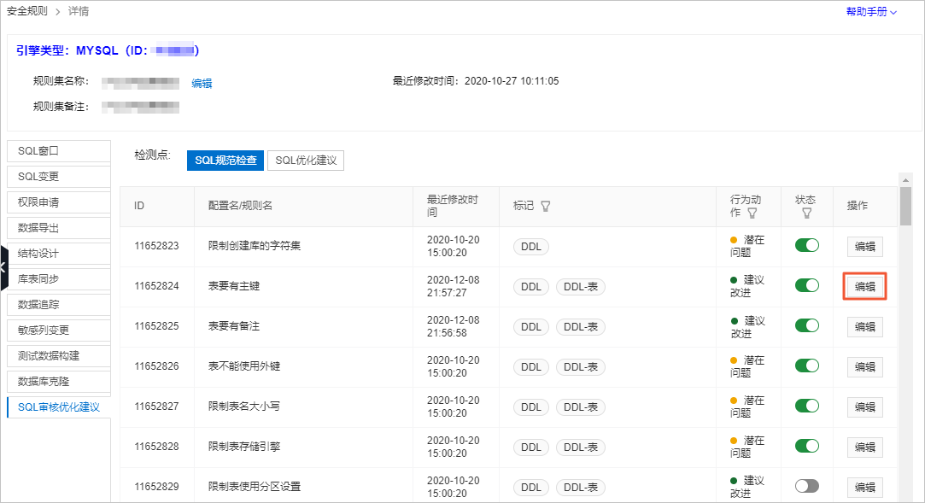925x503 pixels.
Task: Click 配置名/规则名 column header
Action: tap(240, 206)
